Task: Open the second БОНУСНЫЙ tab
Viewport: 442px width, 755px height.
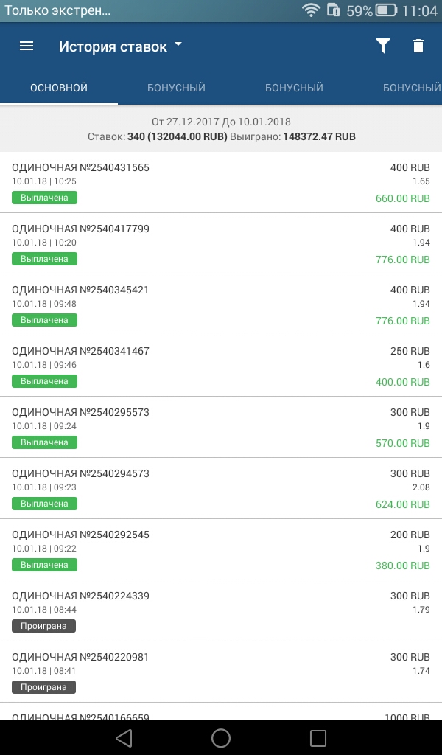Action: (294, 88)
